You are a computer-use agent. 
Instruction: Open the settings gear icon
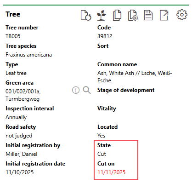point(182,15)
